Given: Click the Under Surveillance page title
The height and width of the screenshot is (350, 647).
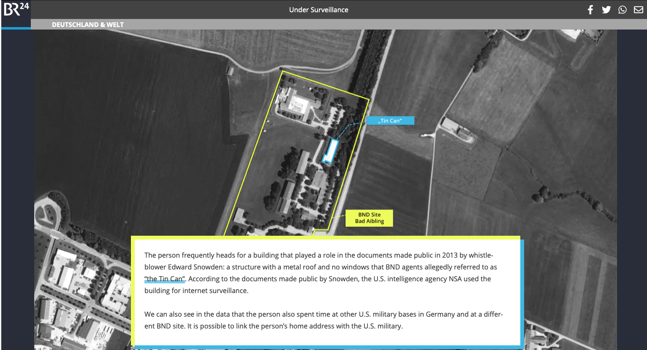Looking at the screenshot, I should pos(319,10).
